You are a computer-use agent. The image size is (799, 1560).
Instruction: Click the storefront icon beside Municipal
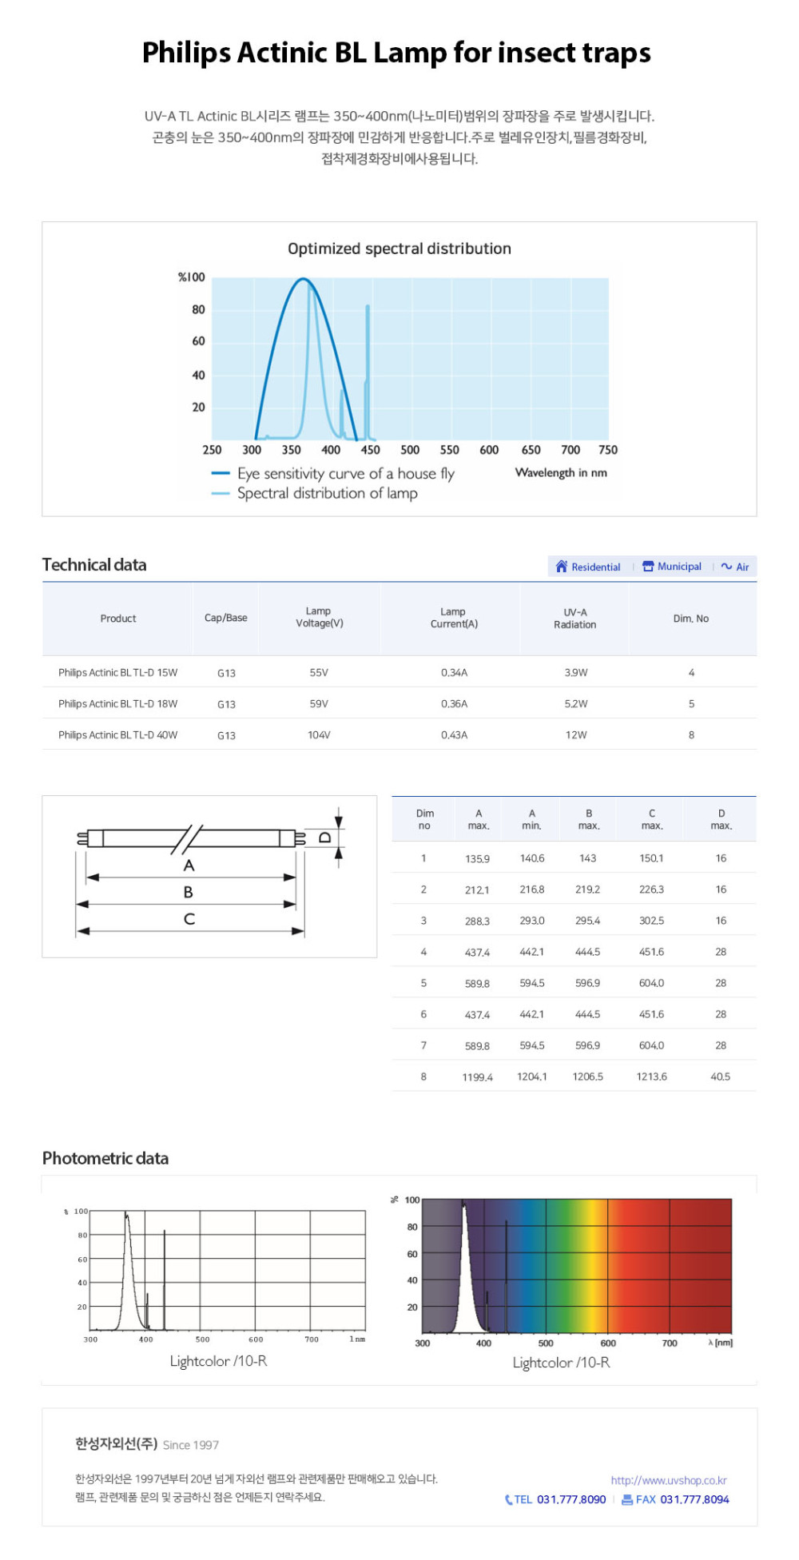[648, 567]
